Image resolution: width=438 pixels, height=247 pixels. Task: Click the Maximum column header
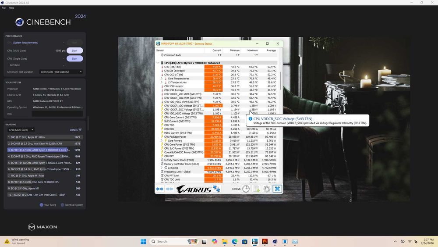pyautogui.click(x=252, y=50)
